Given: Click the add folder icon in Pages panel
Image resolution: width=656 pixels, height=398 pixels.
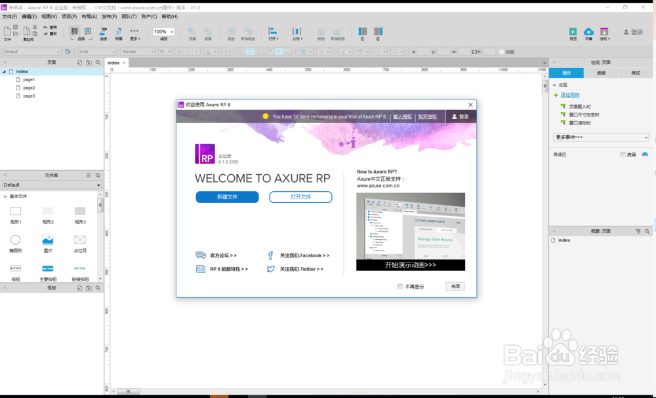Looking at the screenshot, I should pyautogui.click(x=89, y=63).
